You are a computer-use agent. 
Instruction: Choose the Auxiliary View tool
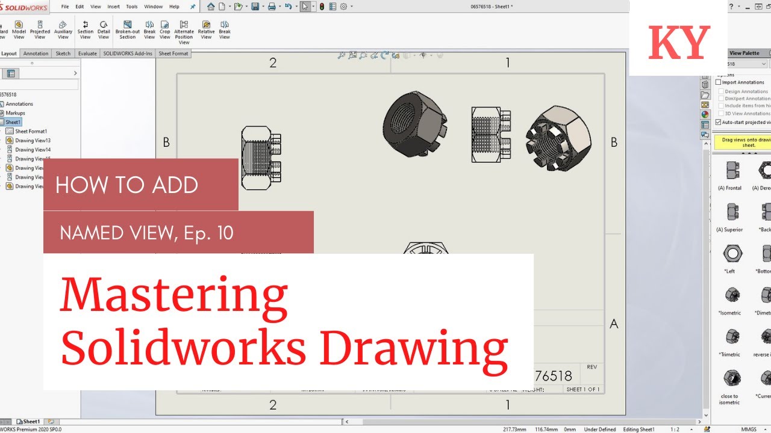pos(63,29)
